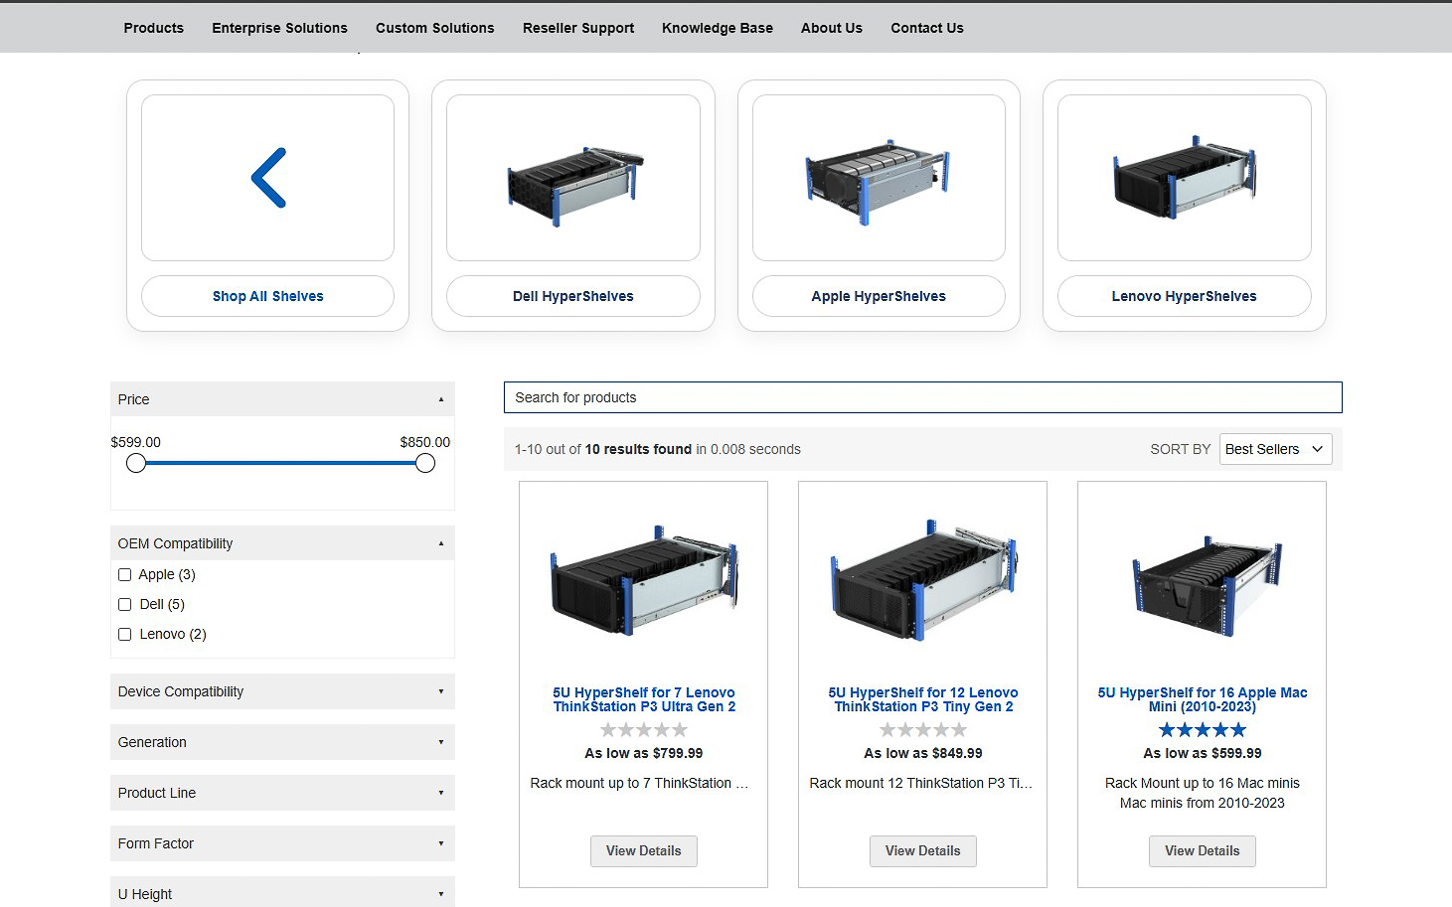
Task: View Details for the Apple Mac Mini shelf
Action: [1203, 851]
